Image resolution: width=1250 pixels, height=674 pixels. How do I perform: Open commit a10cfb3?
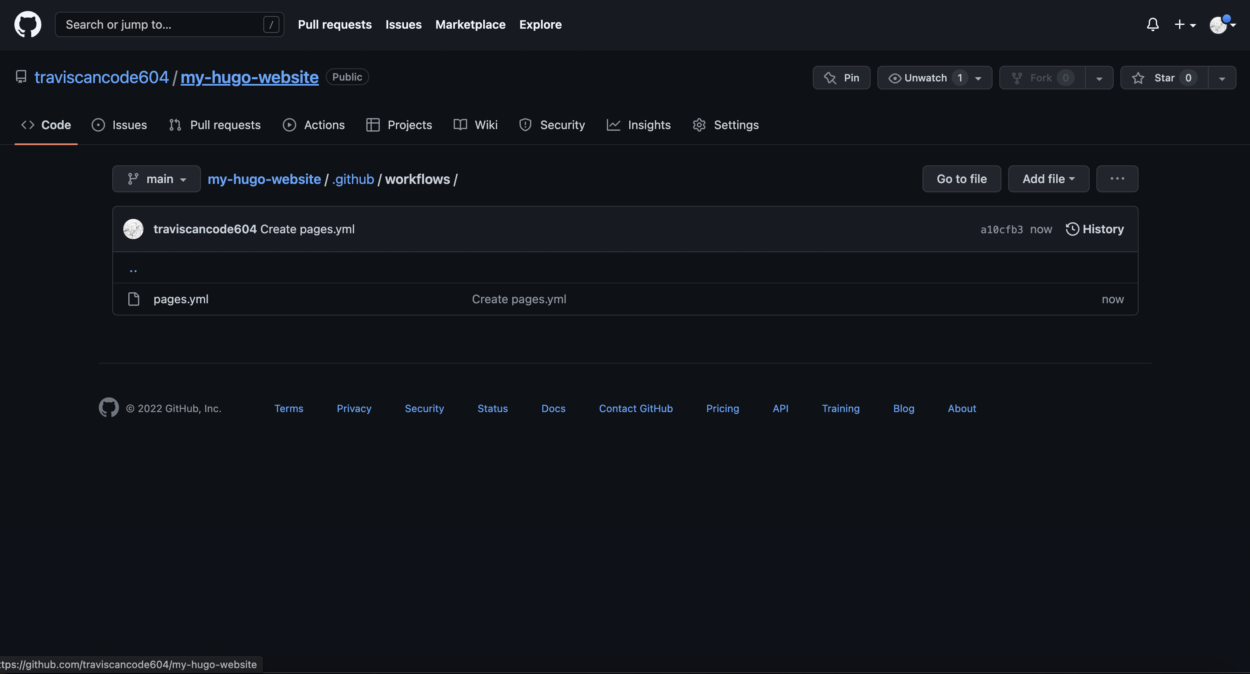coord(1001,229)
